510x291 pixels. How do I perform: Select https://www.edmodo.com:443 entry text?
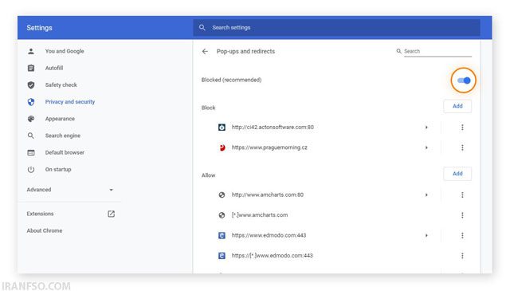269,235
